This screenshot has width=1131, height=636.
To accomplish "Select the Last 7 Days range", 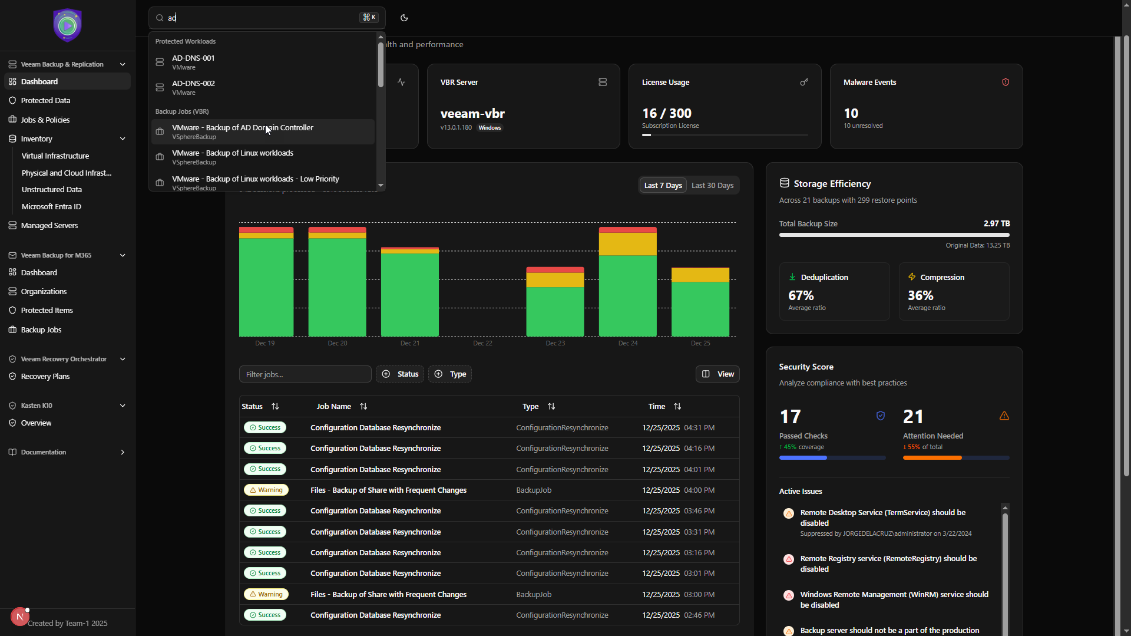I will coord(663,185).
